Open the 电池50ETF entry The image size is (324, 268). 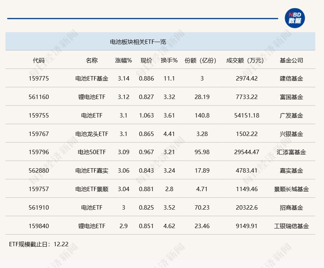point(91,152)
